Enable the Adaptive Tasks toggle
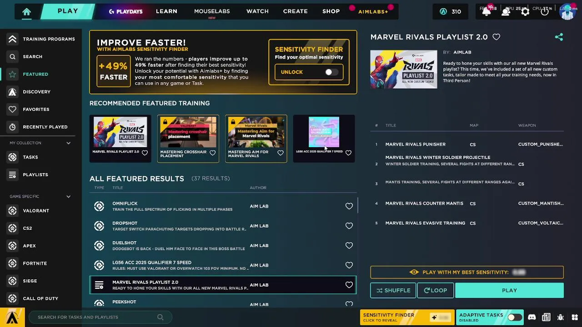Image resolution: width=582 pixels, height=327 pixels. click(514, 317)
